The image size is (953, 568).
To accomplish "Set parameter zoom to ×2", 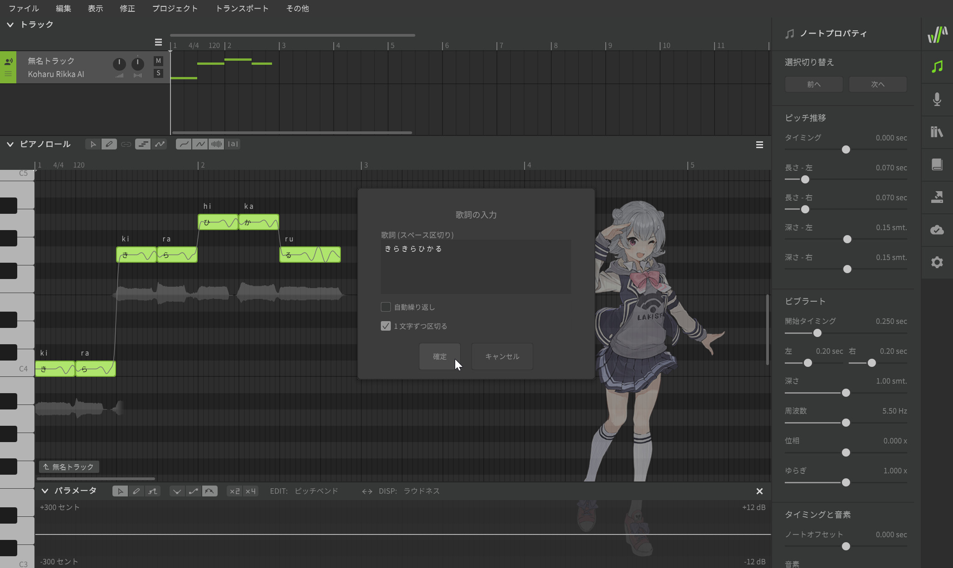I will 234,491.
